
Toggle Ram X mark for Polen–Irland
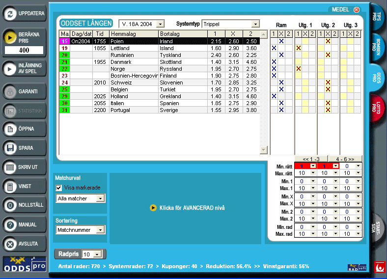pyautogui.click(x=281, y=42)
